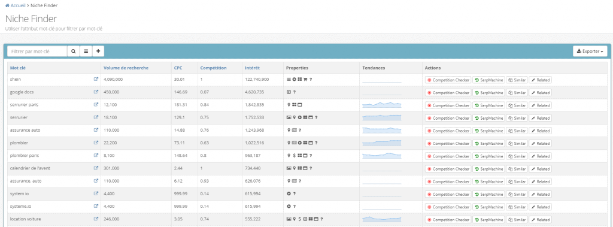Select the CPC value 181.31
The height and width of the screenshot is (227, 613).
[180, 104]
